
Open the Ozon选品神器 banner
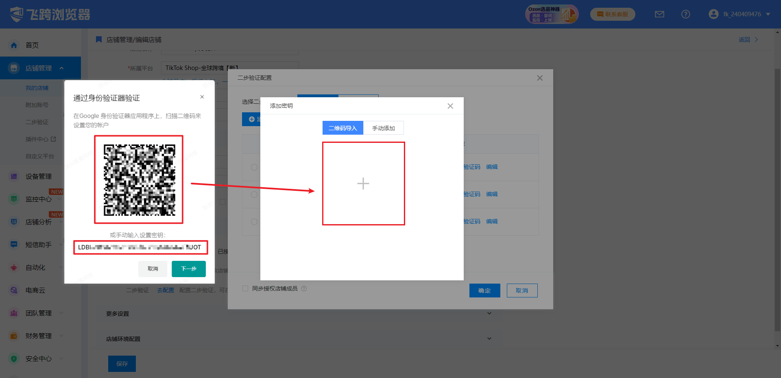pyautogui.click(x=552, y=14)
